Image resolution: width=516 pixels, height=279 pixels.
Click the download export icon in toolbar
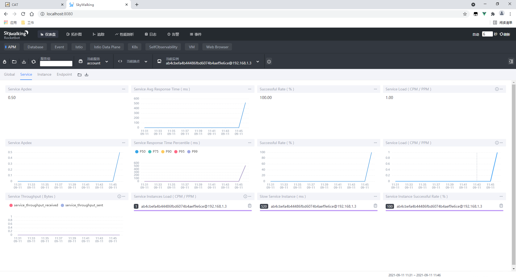tap(24, 62)
